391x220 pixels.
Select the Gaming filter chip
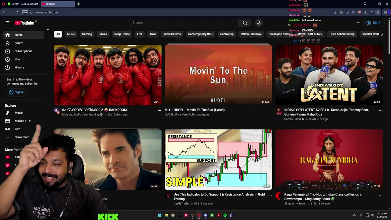click(87, 34)
